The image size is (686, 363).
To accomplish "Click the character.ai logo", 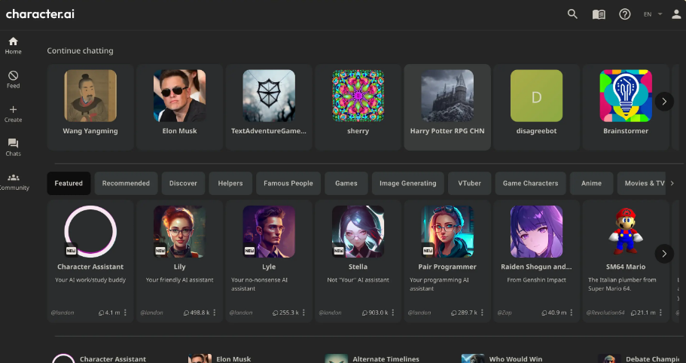I will tap(40, 14).
